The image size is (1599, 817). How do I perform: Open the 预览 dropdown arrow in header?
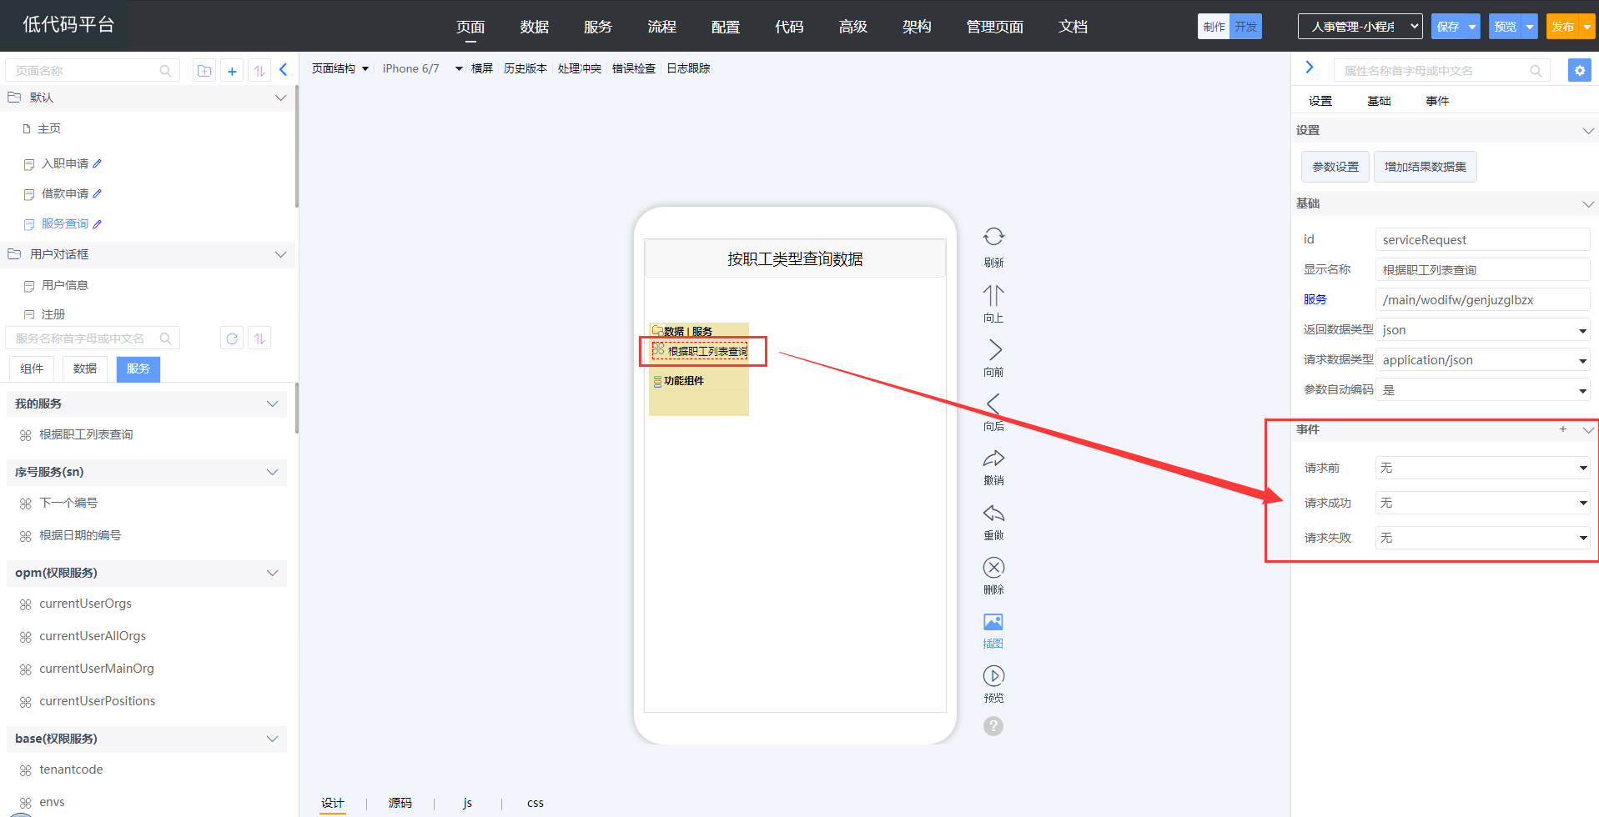pos(1530,27)
